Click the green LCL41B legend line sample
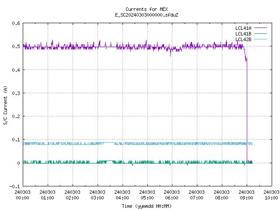 pyautogui.click(x=260, y=33)
